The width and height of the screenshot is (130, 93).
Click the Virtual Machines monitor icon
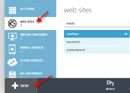(12, 36)
